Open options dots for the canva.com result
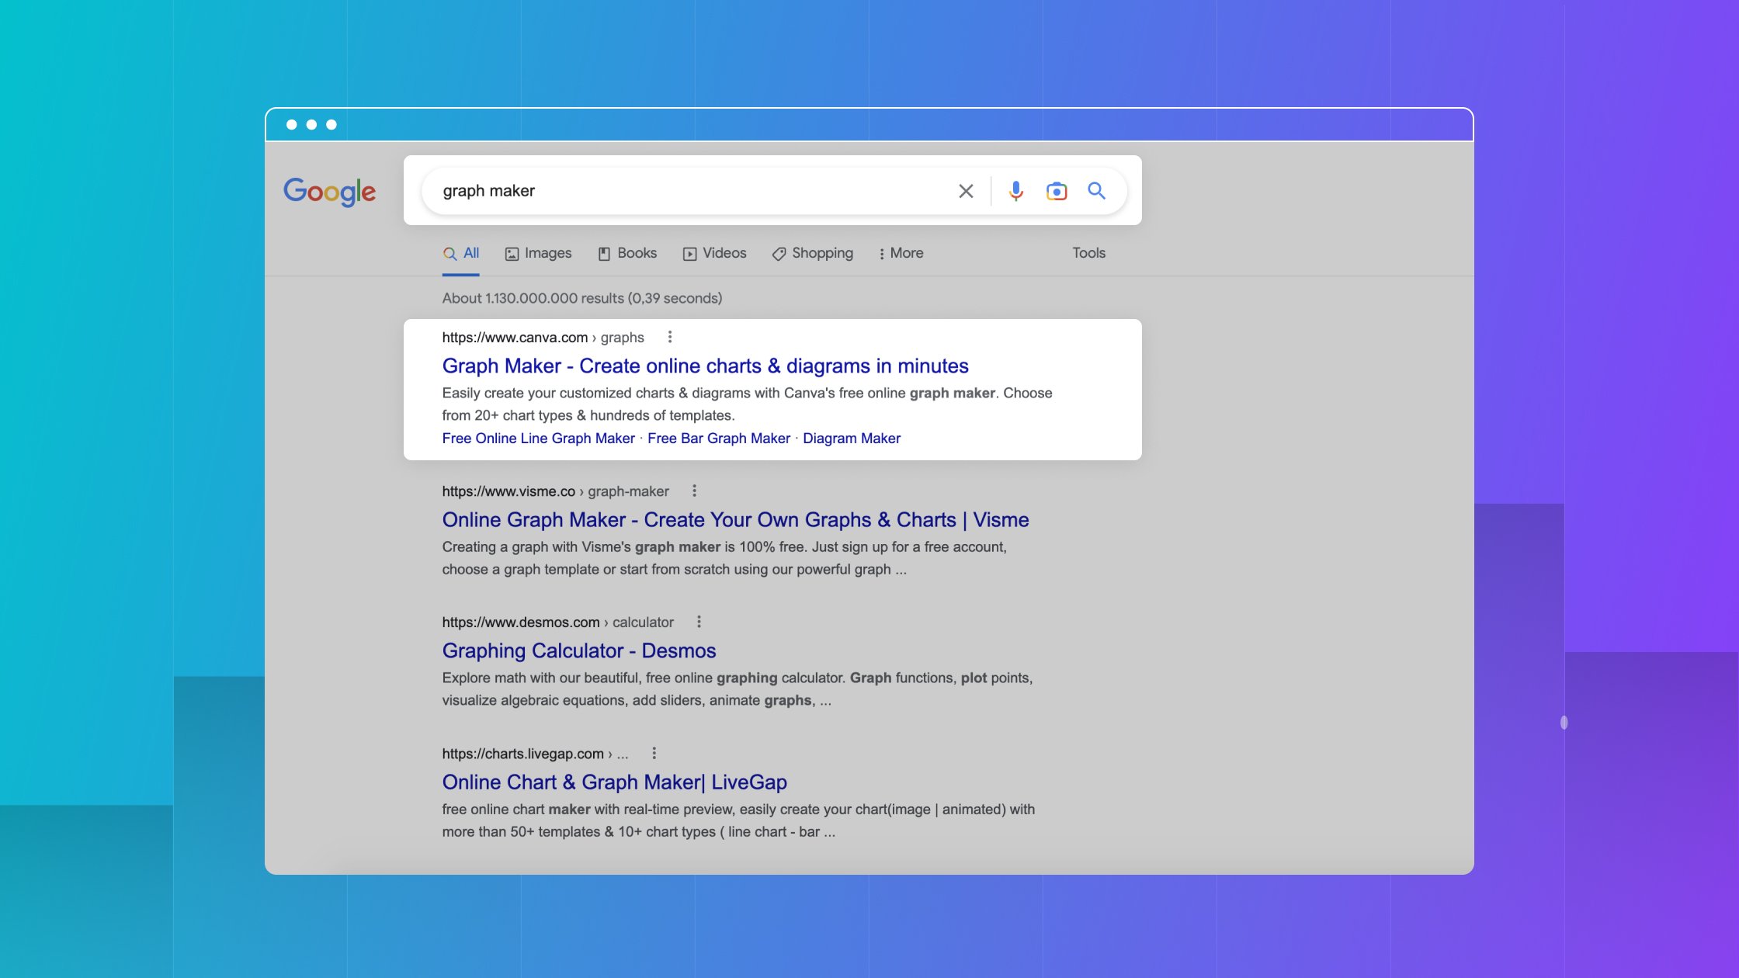1739x978 pixels. (x=670, y=337)
